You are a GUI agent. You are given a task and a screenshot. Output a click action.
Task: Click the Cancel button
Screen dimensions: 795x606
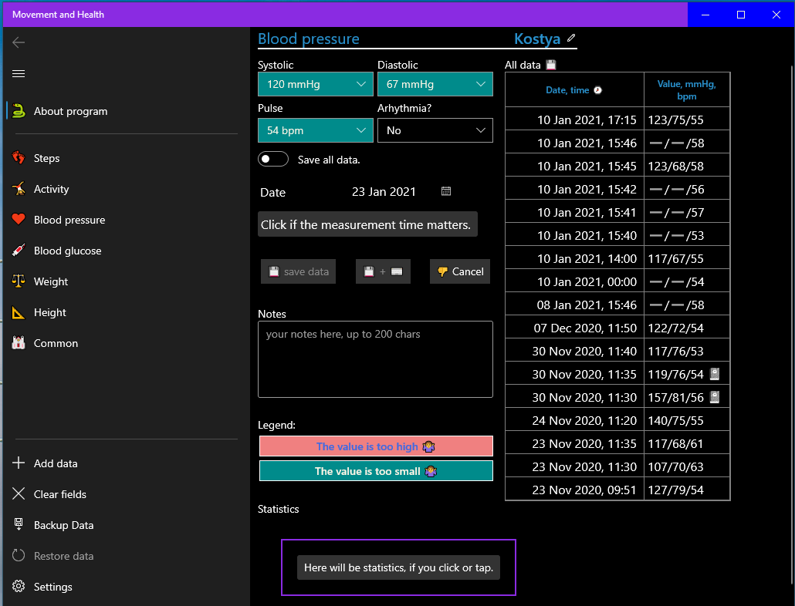(460, 271)
